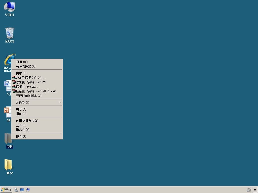The height and width of the screenshot is (193, 258).
Task: Choose 重命名(M) in the context menu
Action: click(37, 130)
